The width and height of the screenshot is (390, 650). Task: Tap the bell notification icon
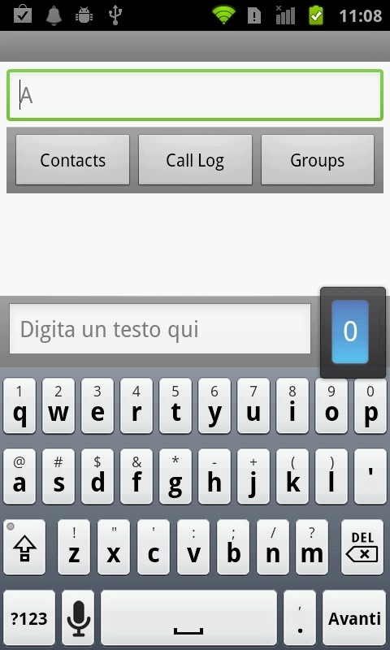pos(54,15)
